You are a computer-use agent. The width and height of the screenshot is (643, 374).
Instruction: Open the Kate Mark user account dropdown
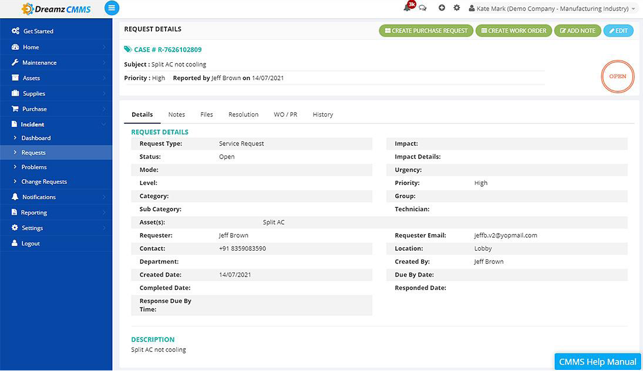pyautogui.click(x=552, y=8)
